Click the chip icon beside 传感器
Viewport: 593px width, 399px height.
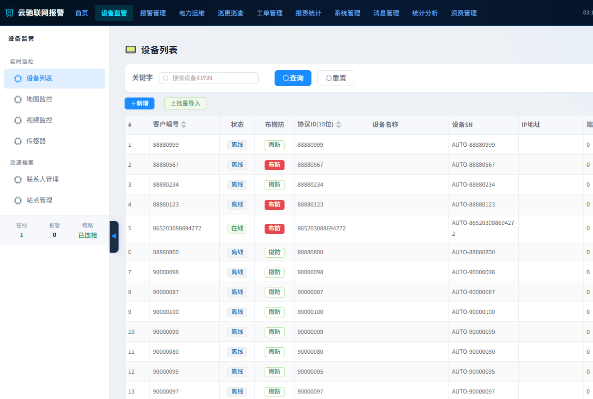18,141
